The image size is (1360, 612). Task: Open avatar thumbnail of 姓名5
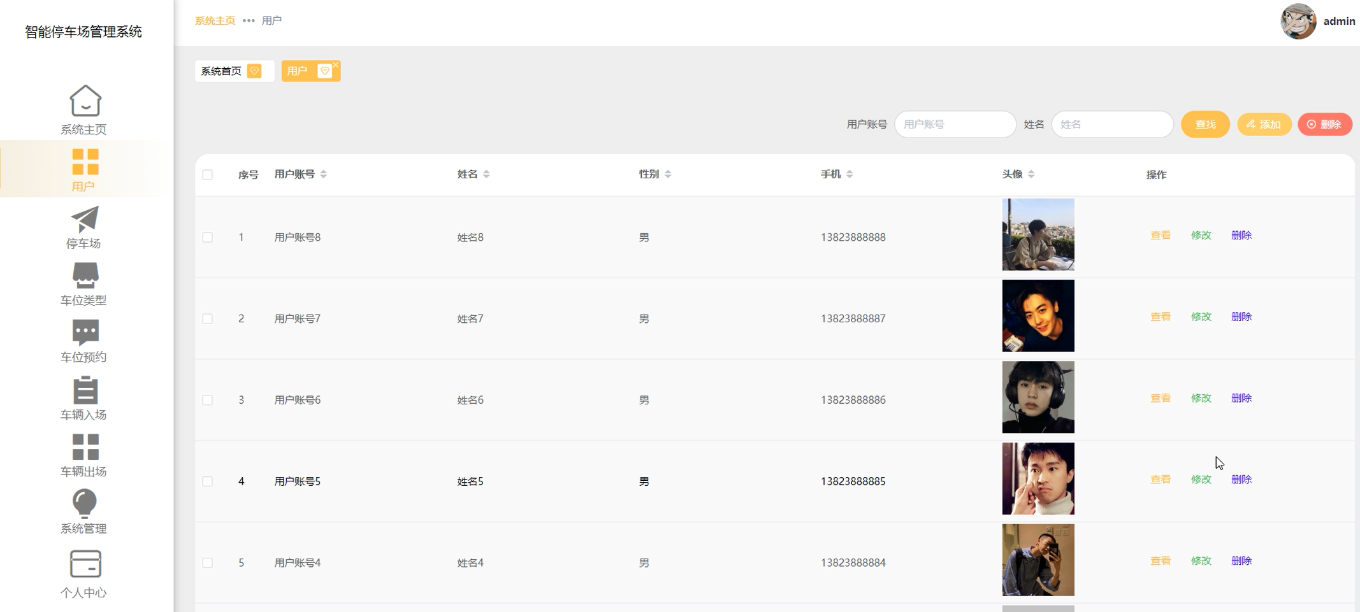[x=1038, y=479]
